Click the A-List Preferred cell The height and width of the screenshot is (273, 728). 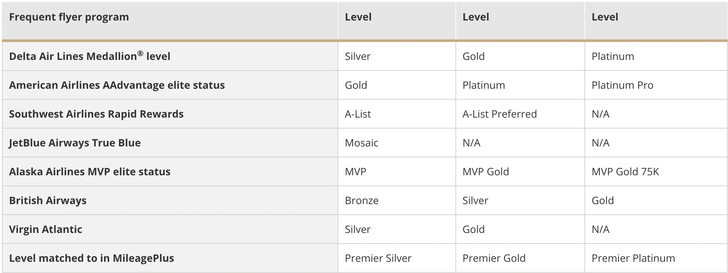point(520,114)
